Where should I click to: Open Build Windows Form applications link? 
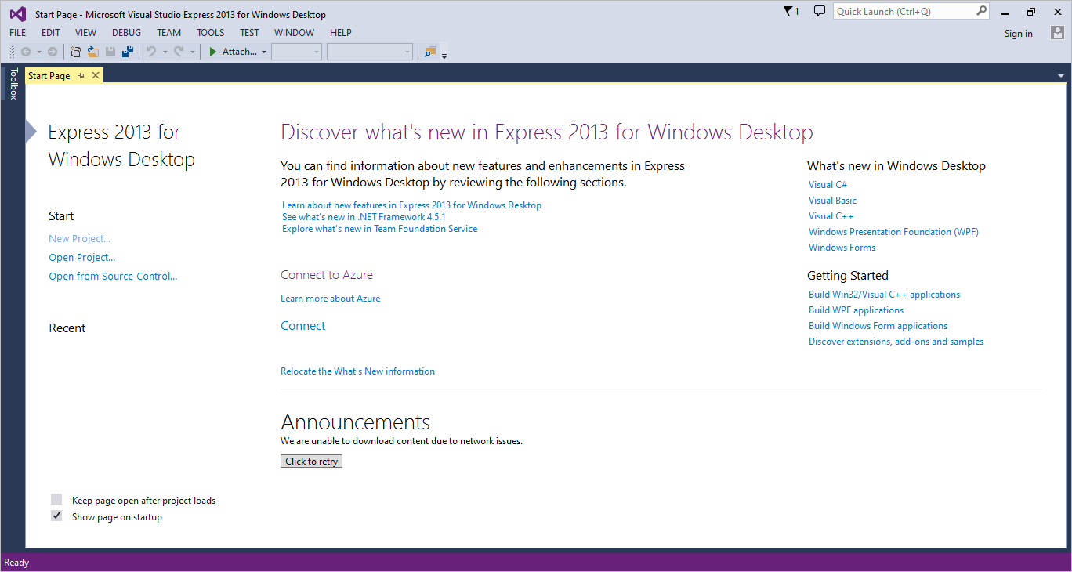pyautogui.click(x=878, y=326)
